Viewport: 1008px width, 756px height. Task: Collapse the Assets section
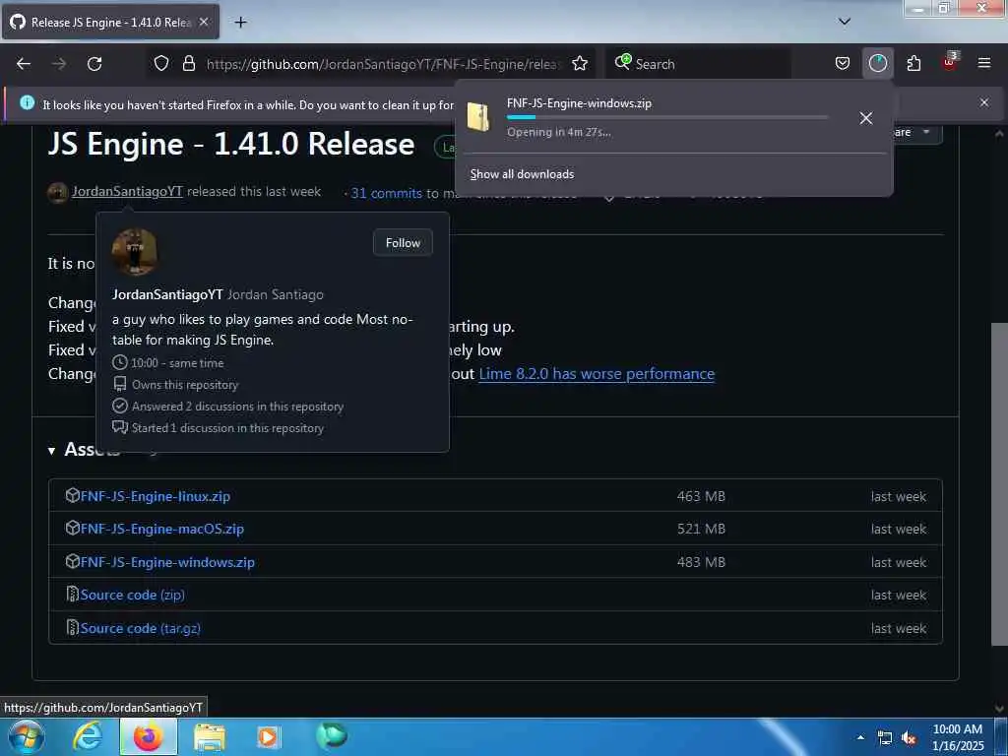click(x=51, y=451)
